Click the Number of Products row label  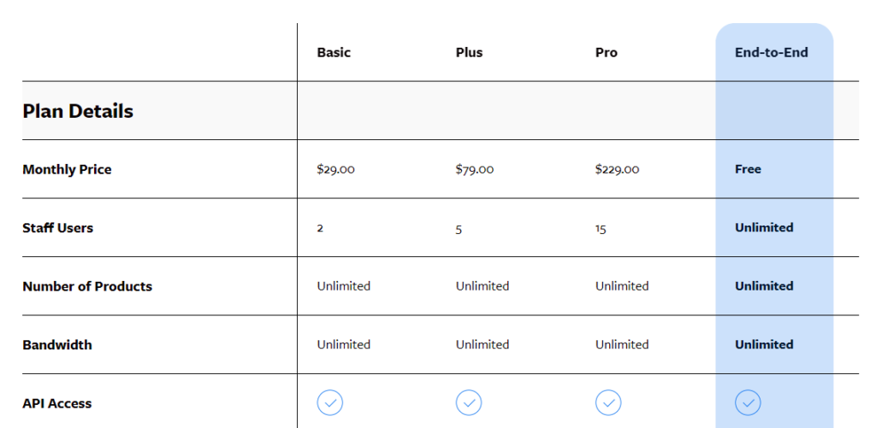(x=87, y=286)
